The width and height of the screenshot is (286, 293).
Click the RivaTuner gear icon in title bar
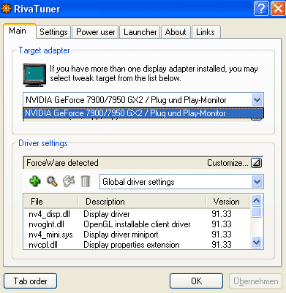coord(6,9)
